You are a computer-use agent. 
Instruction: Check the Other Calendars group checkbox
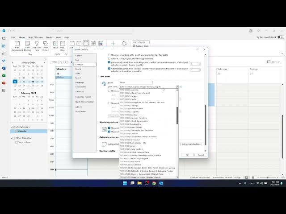click(x=14, y=138)
